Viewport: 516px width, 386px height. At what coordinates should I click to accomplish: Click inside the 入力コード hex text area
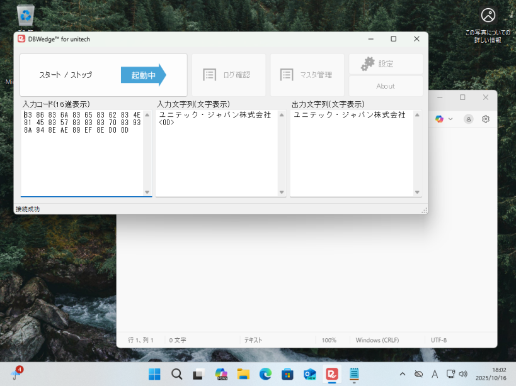point(82,157)
